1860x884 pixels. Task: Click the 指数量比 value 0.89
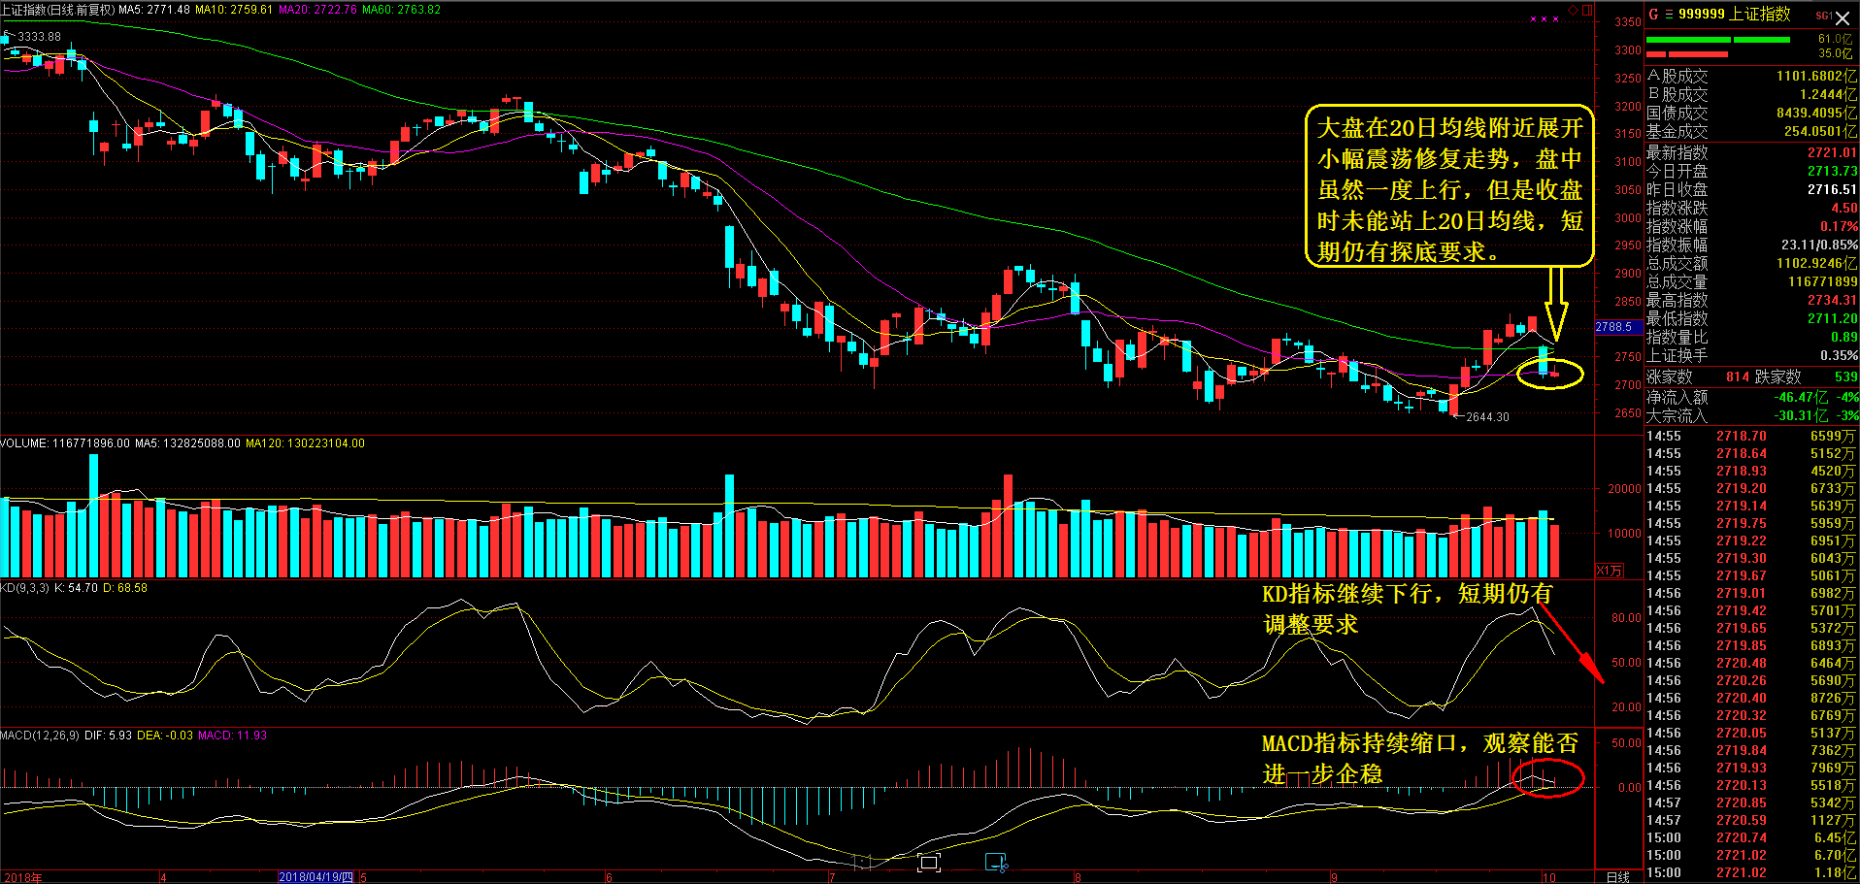tap(1844, 337)
